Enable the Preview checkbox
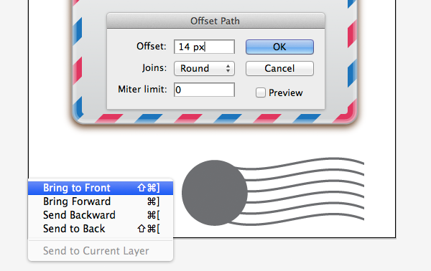This screenshot has height=271, width=431. (x=260, y=92)
